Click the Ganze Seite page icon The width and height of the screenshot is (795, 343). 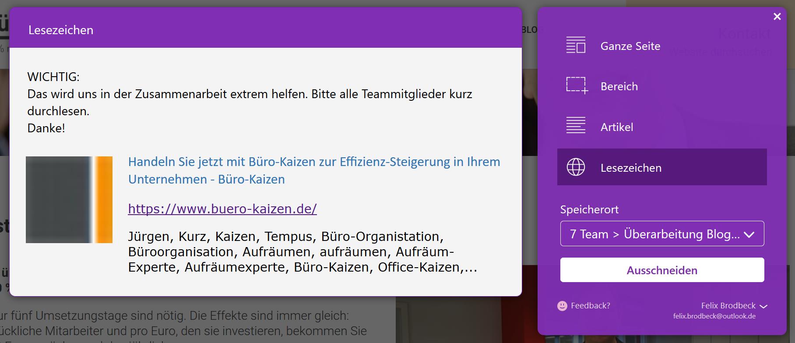(x=576, y=45)
